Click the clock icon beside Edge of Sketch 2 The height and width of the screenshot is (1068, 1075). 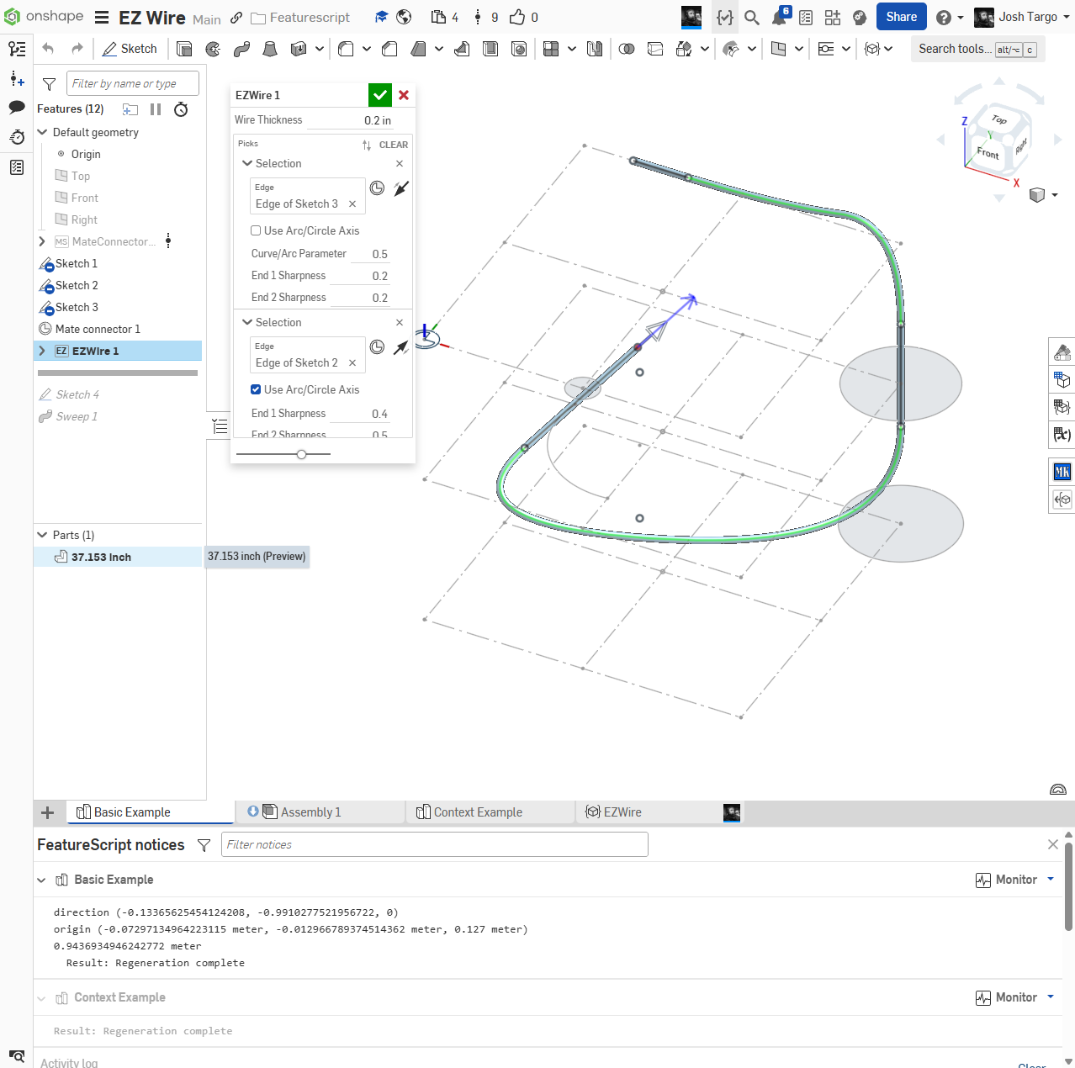click(x=377, y=347)
